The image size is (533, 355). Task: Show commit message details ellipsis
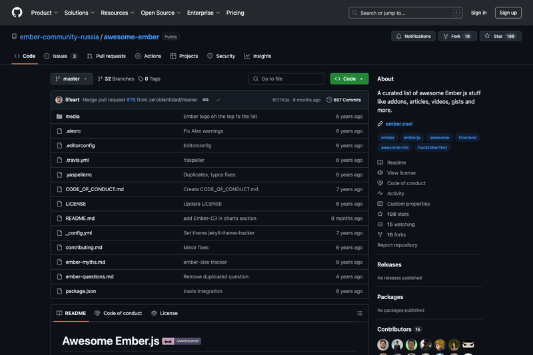pos(206,100)
